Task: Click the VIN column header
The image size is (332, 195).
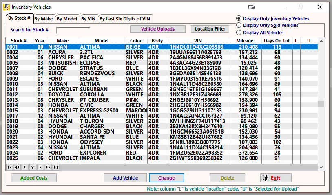Action: 198,41
